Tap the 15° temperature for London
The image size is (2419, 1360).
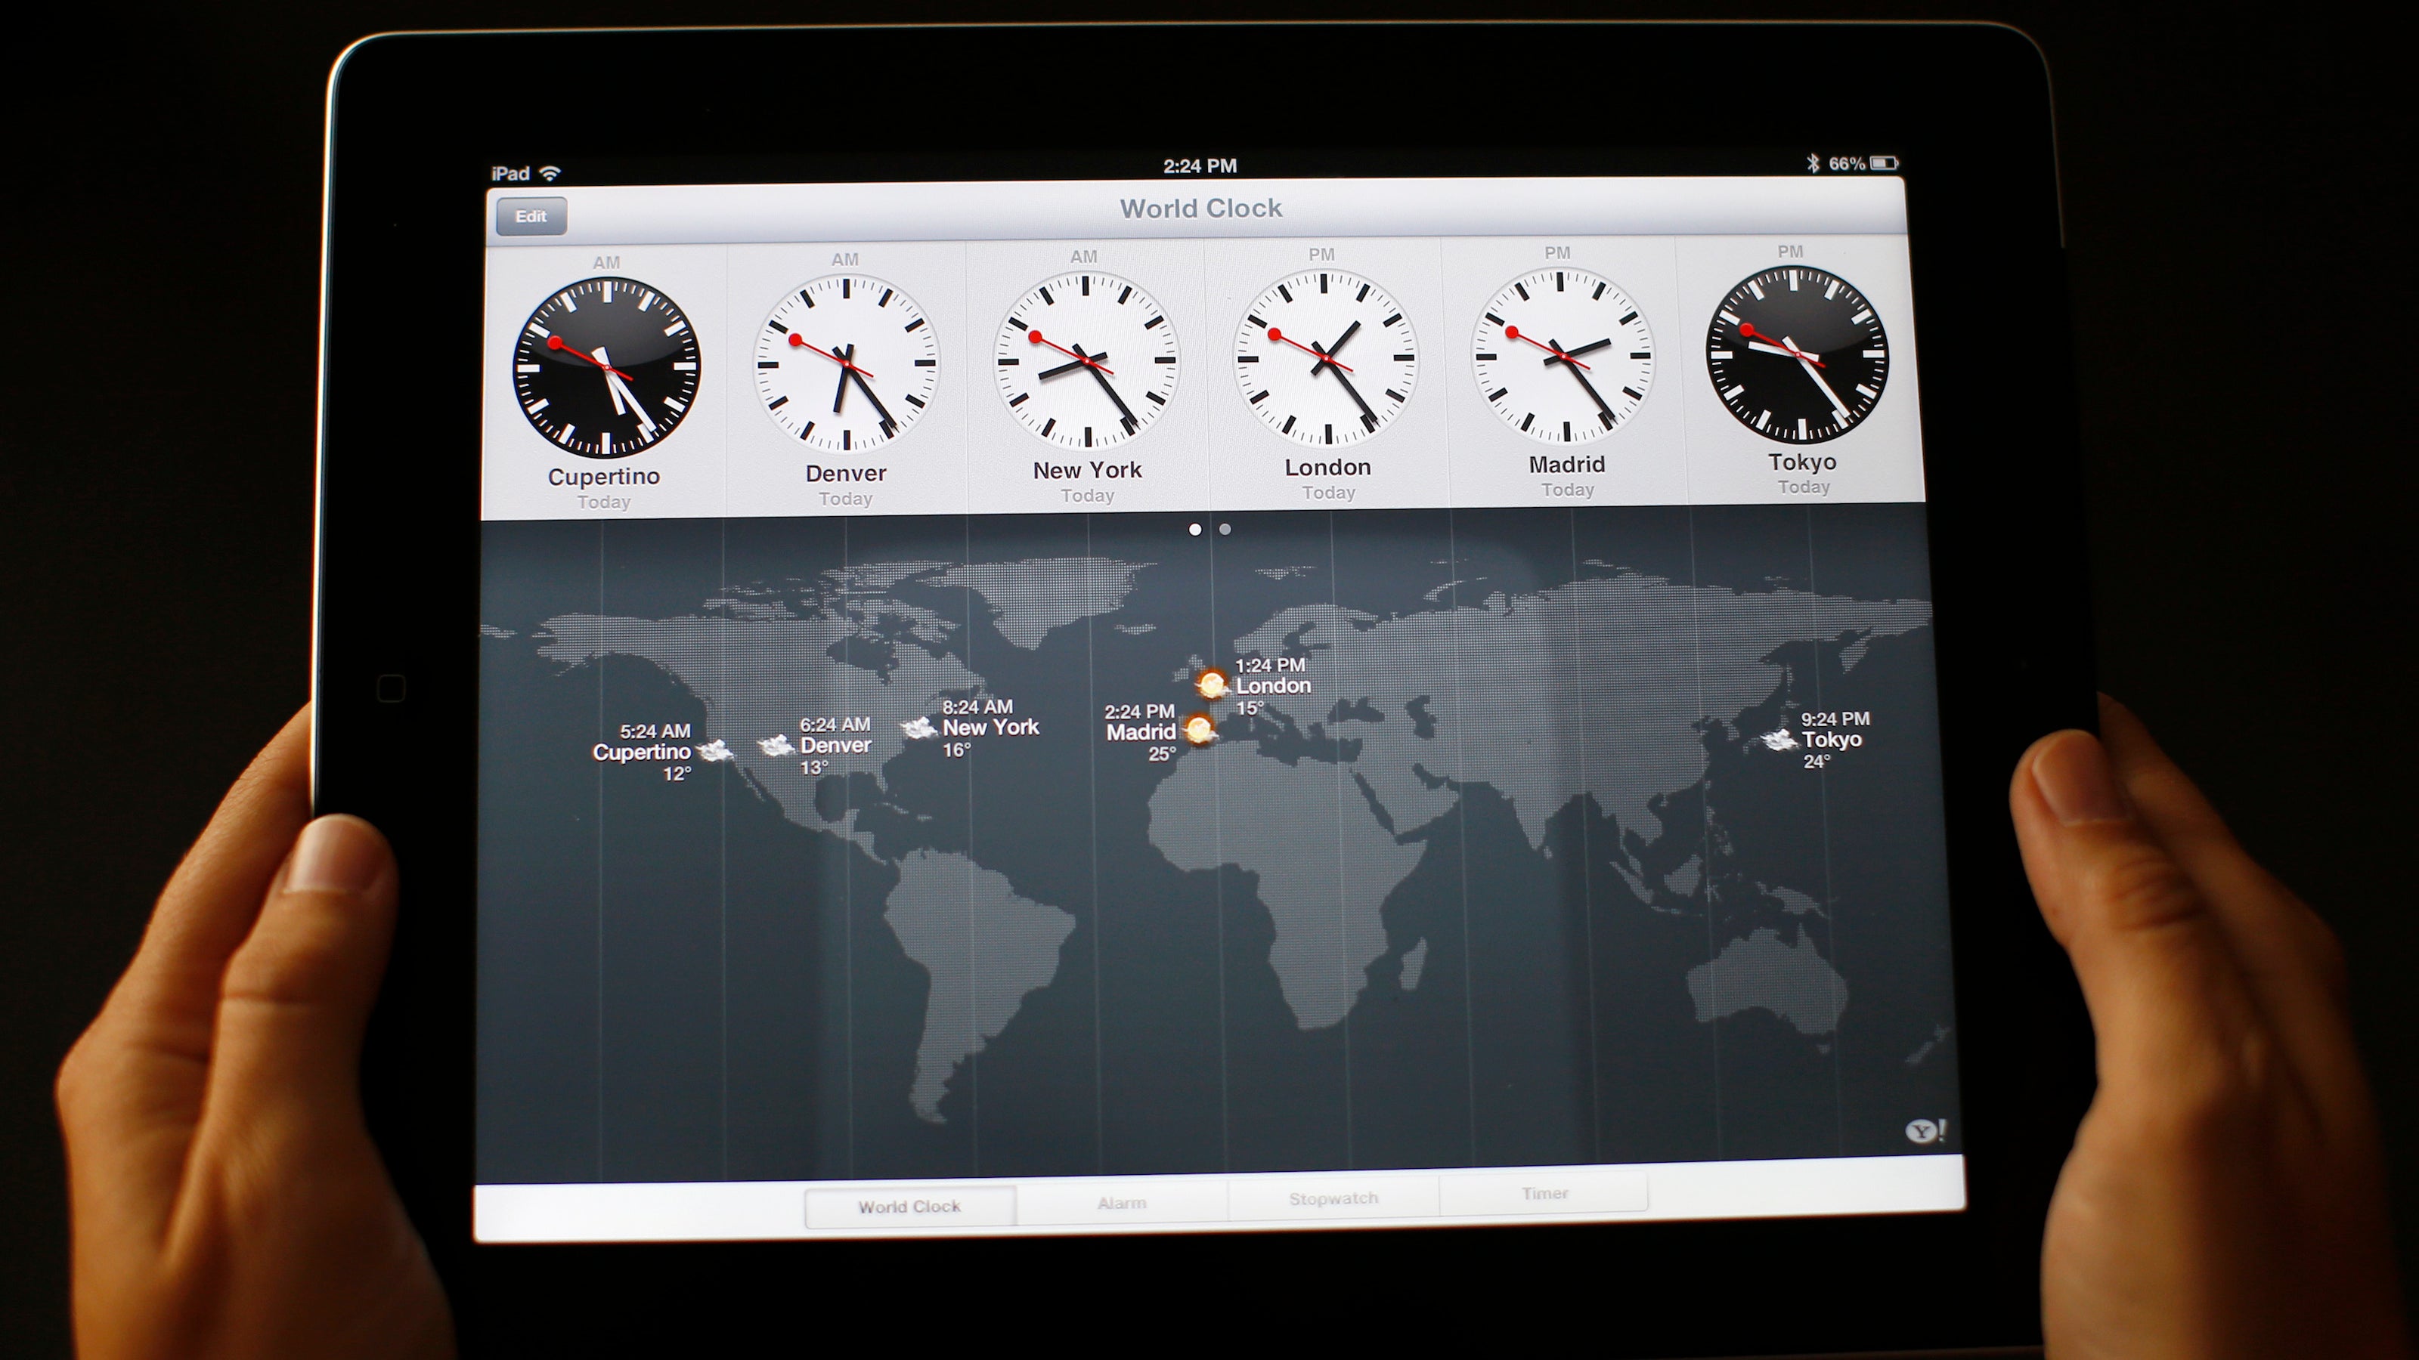1250,708
